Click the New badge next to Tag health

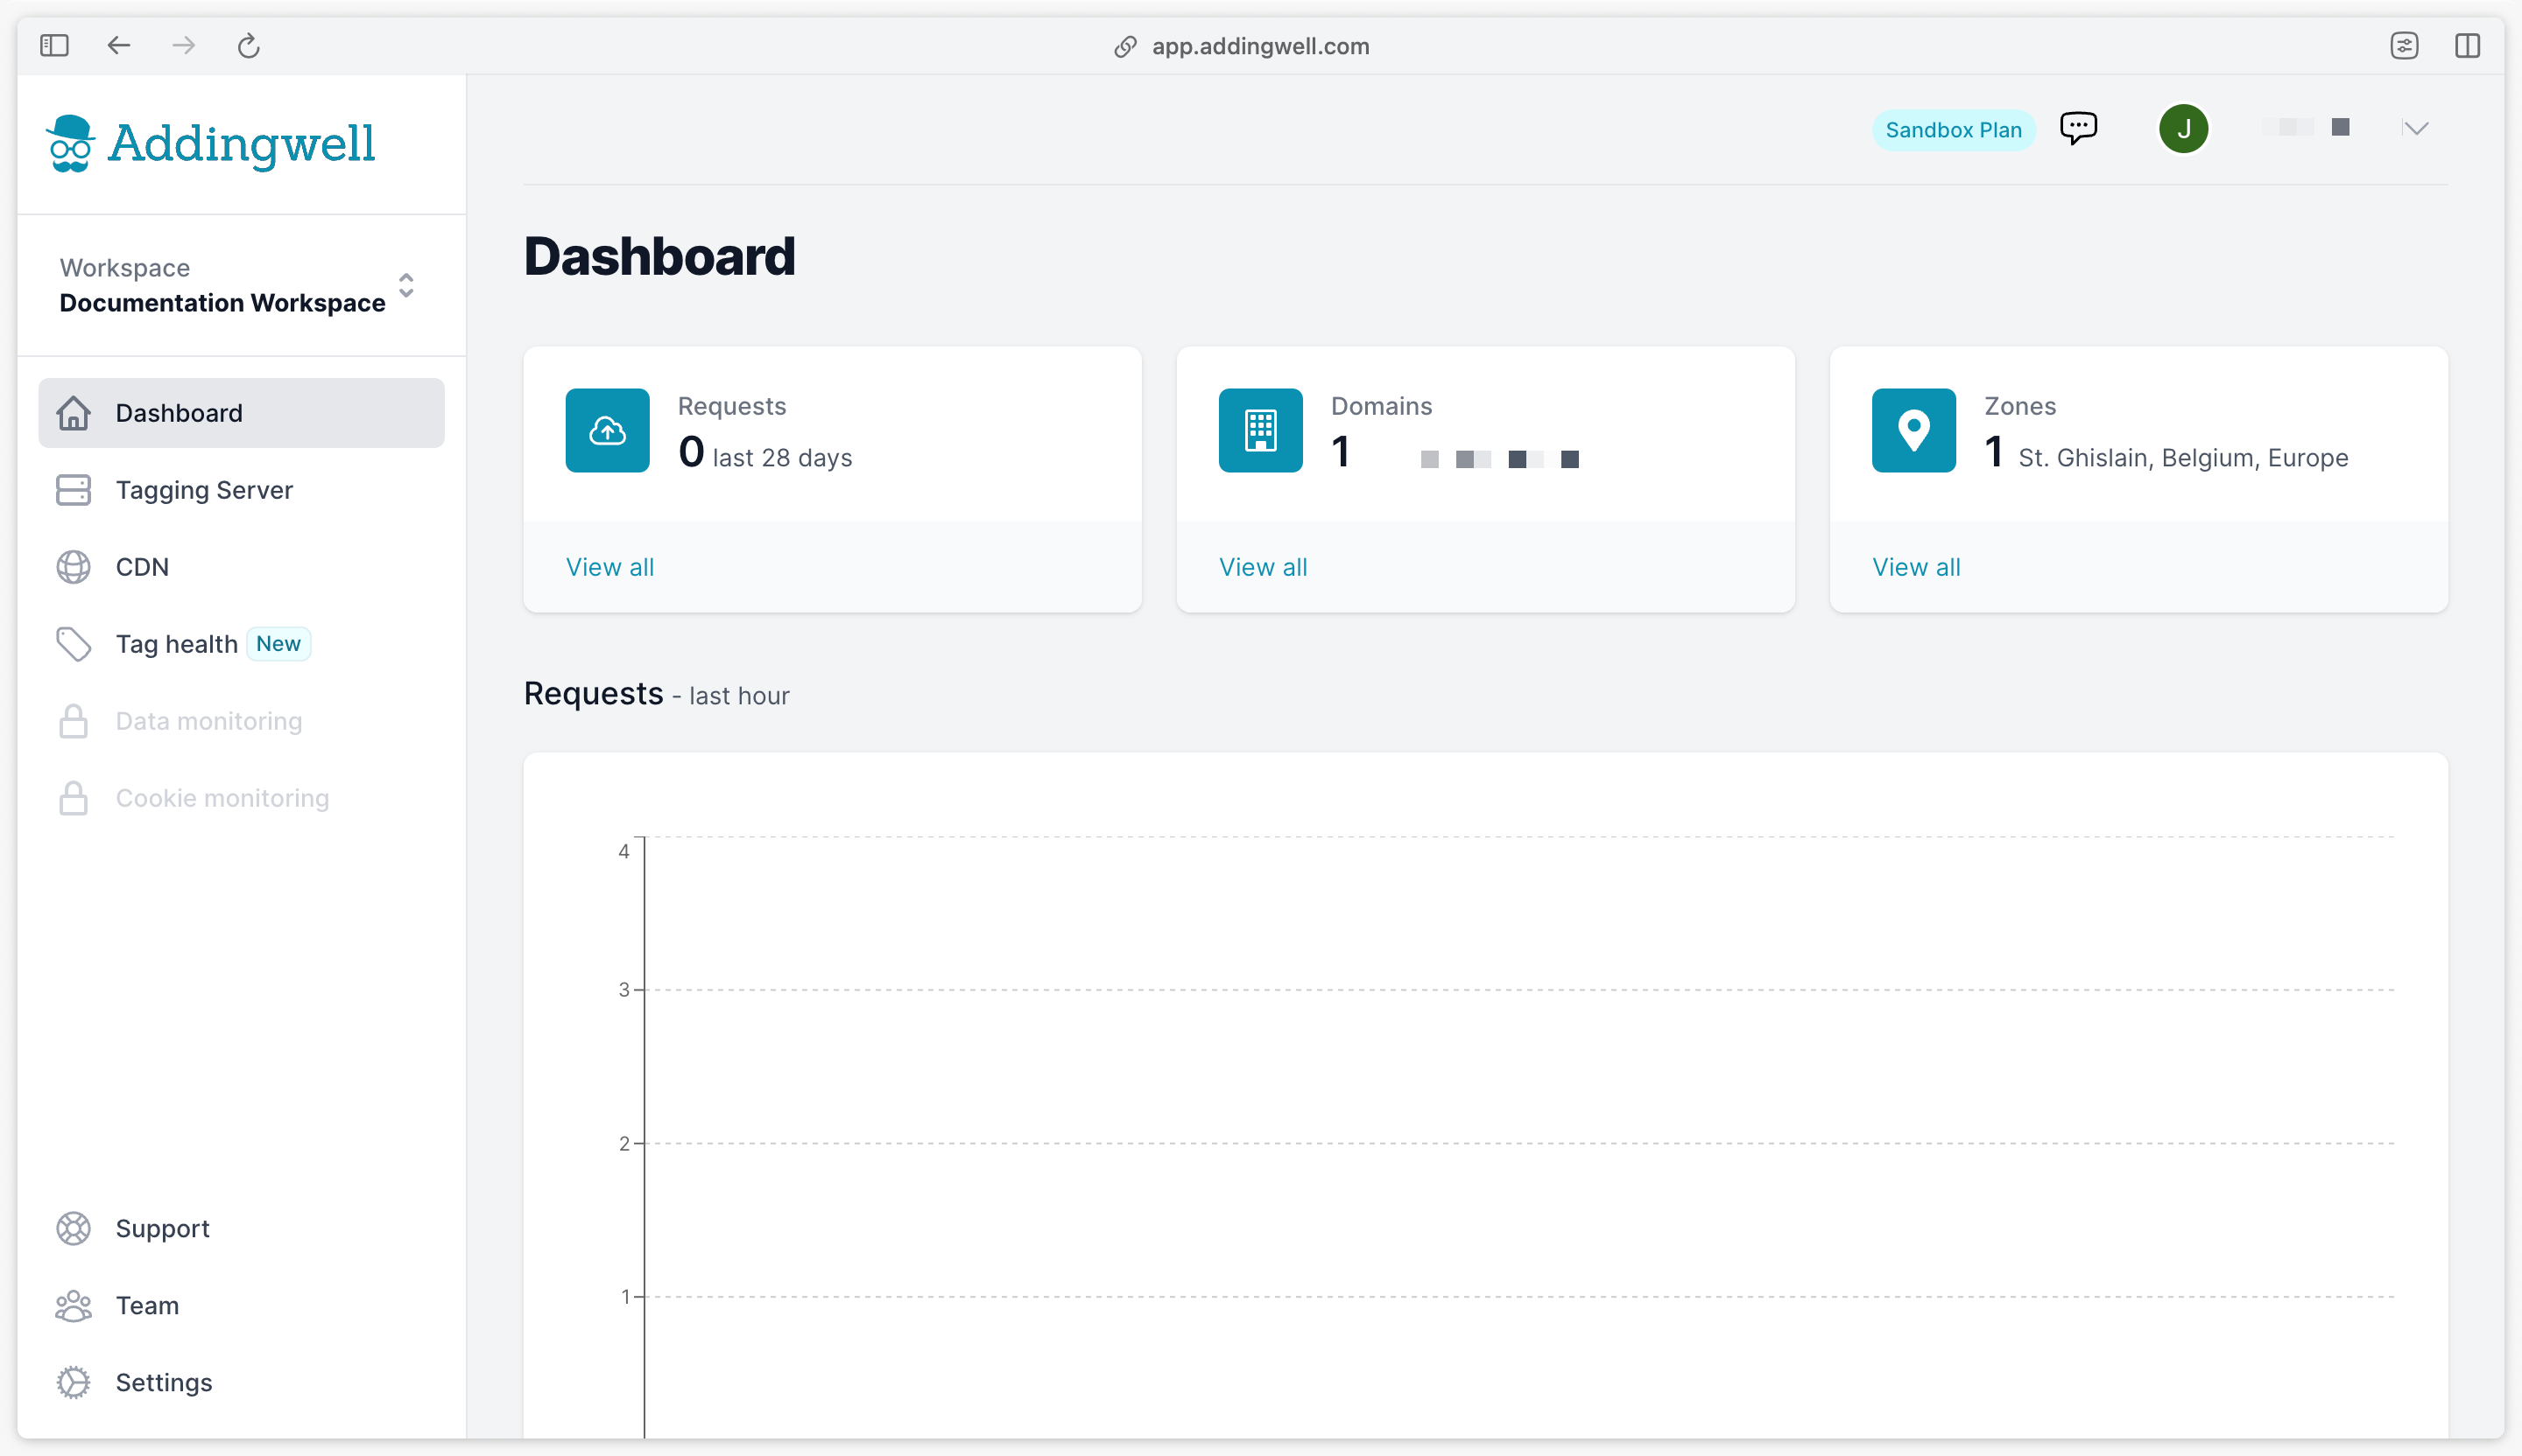(278, 644)
